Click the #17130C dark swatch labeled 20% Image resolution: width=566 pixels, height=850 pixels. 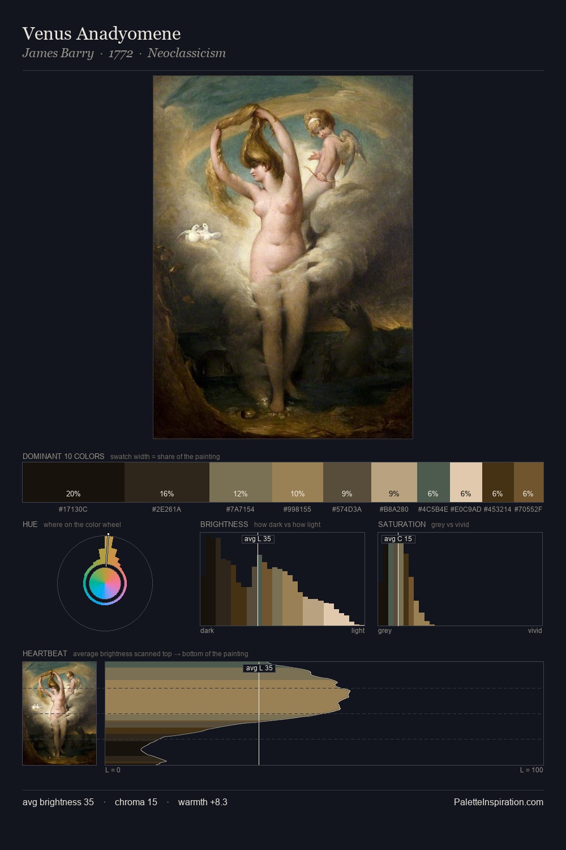tap(74, 482)
